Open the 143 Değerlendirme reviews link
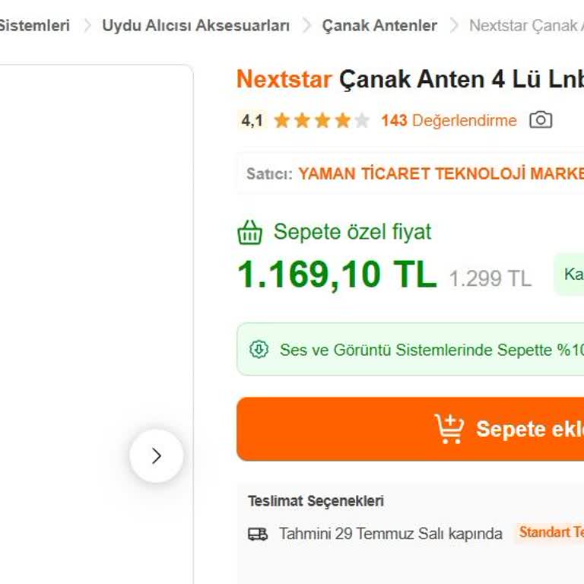The image size is (584, 584). 449,120
